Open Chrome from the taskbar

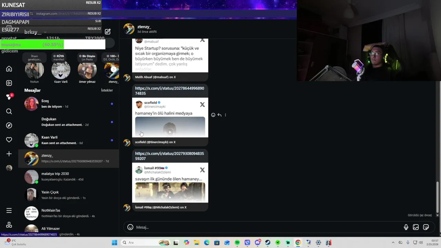pos(298,242)
